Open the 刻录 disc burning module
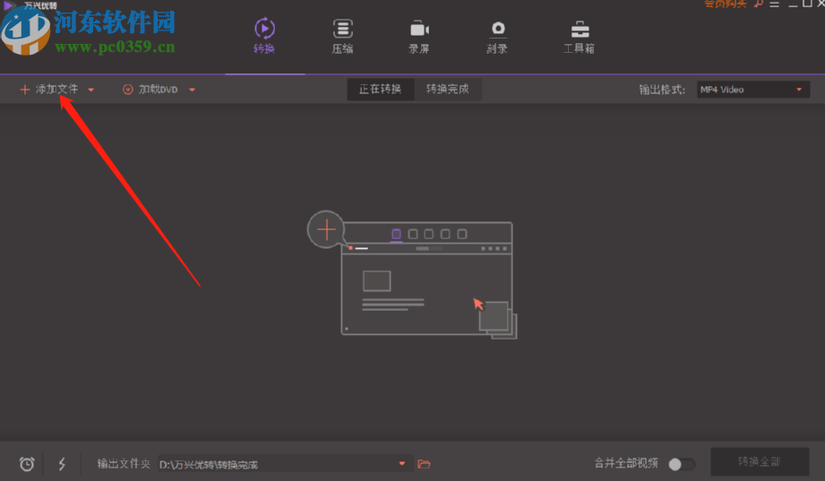This screenshot has height=481, width=825. (497, 36)
